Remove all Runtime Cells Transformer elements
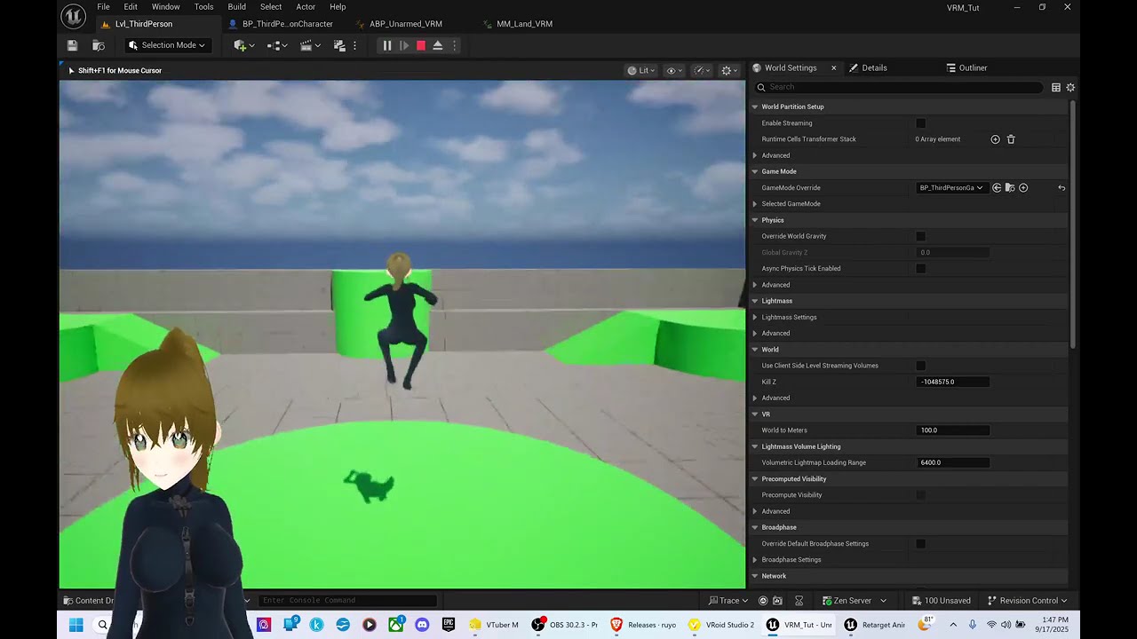1137x639 pixels. [1011, 139]
